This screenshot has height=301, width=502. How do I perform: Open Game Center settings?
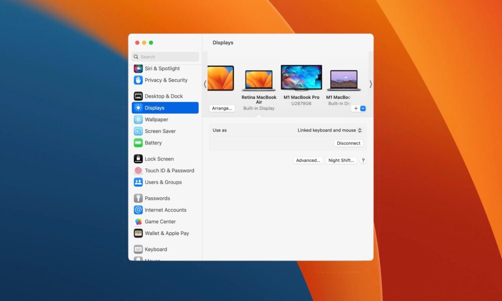click(x=165, y=222)
